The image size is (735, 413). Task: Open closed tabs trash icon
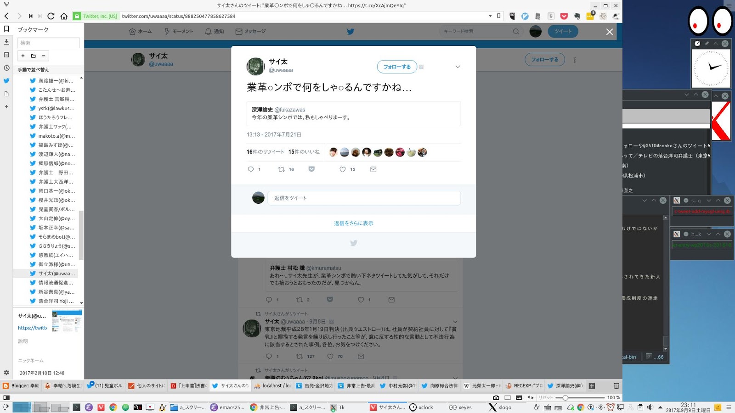616,386
